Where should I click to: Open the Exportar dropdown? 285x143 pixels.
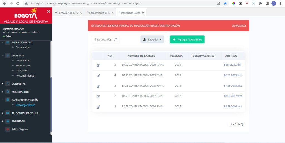point(152,40)
